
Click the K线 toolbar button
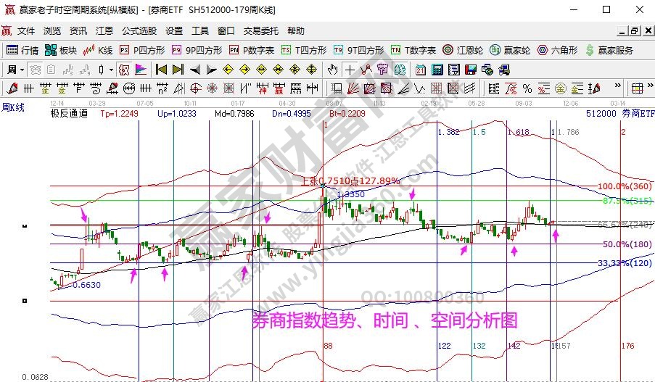coord(98,50)
